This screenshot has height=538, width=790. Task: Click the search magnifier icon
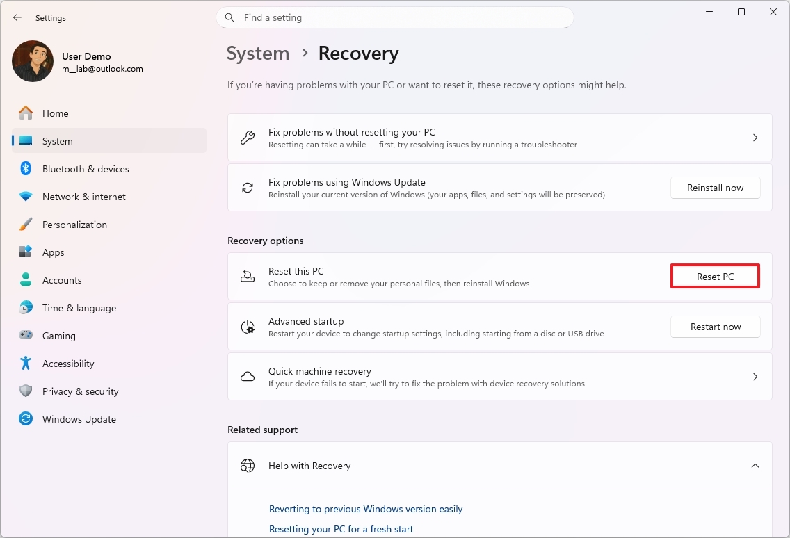pos(230,17)
